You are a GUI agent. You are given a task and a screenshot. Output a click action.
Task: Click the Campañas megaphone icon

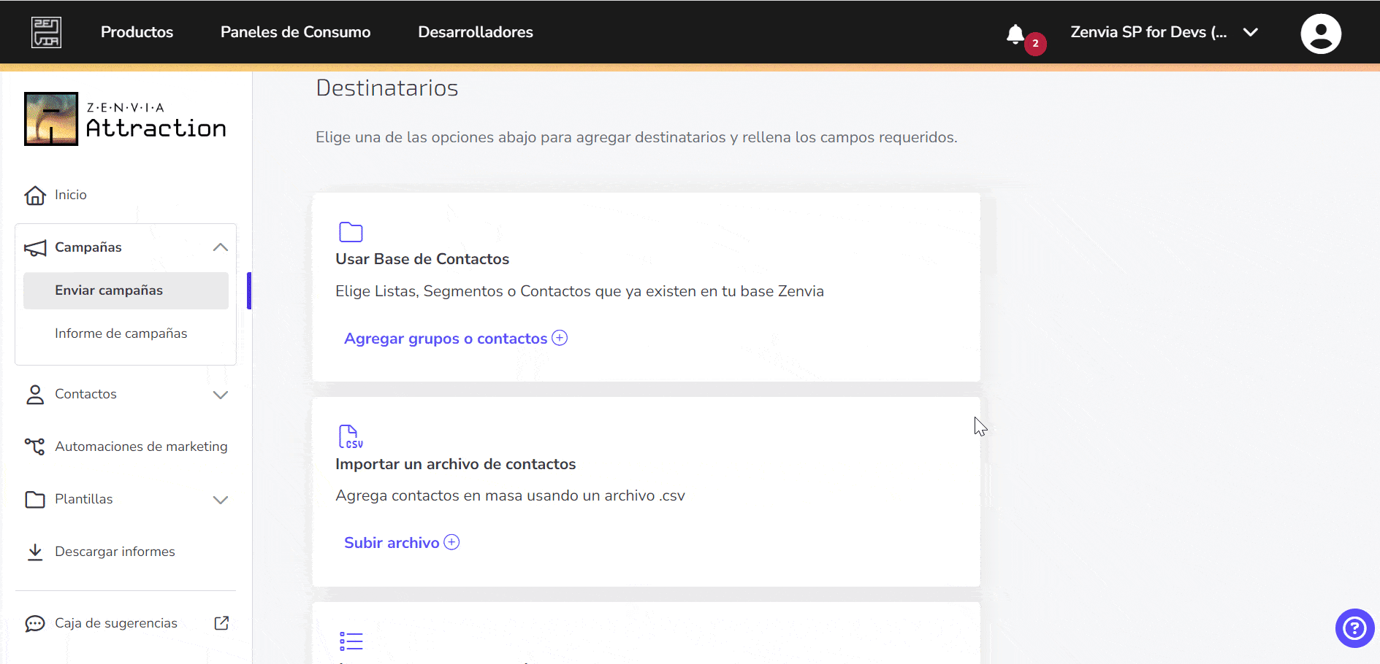[x=34, y=247]
